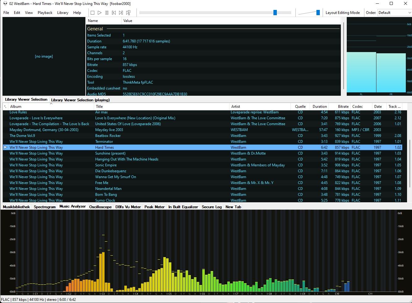Click the playing-indicator triangle on Hard Times row

6,147
